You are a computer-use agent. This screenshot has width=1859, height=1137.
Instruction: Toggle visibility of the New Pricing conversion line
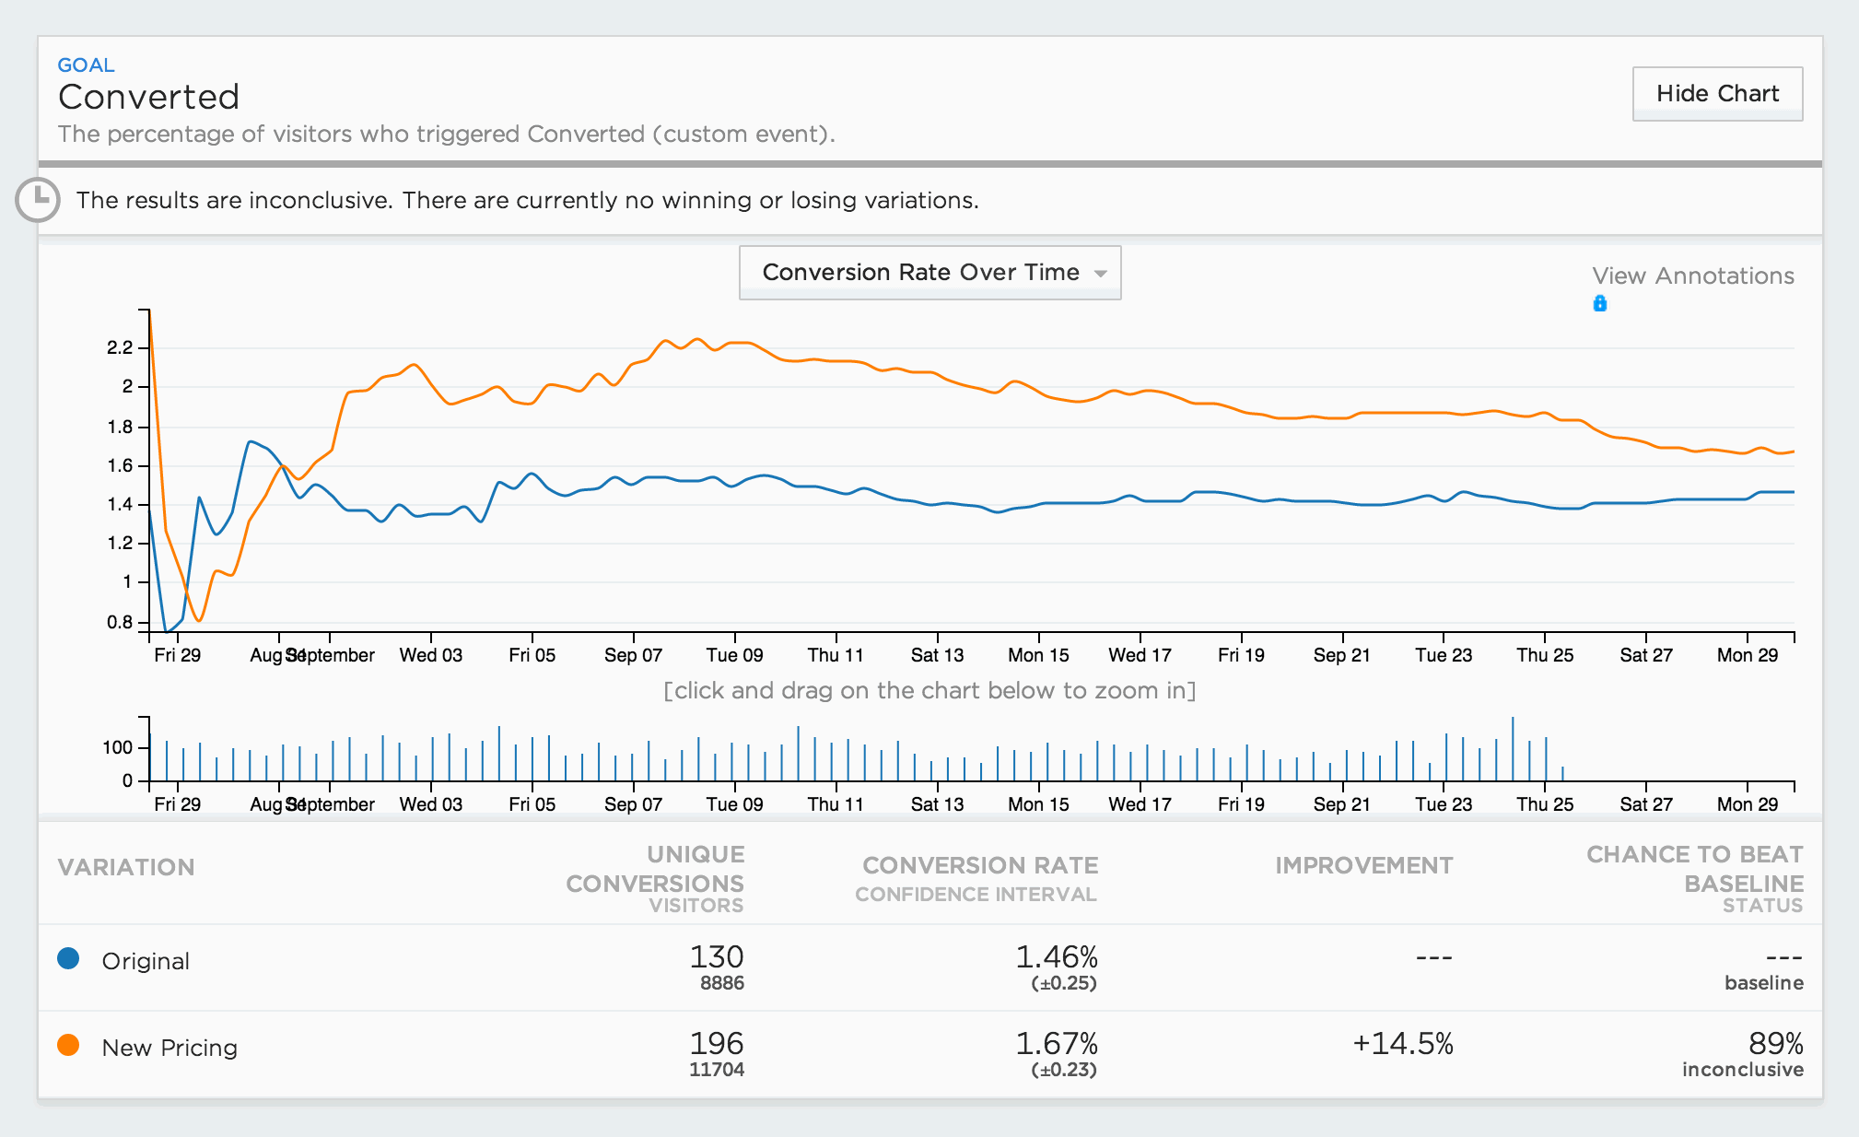69,1045
